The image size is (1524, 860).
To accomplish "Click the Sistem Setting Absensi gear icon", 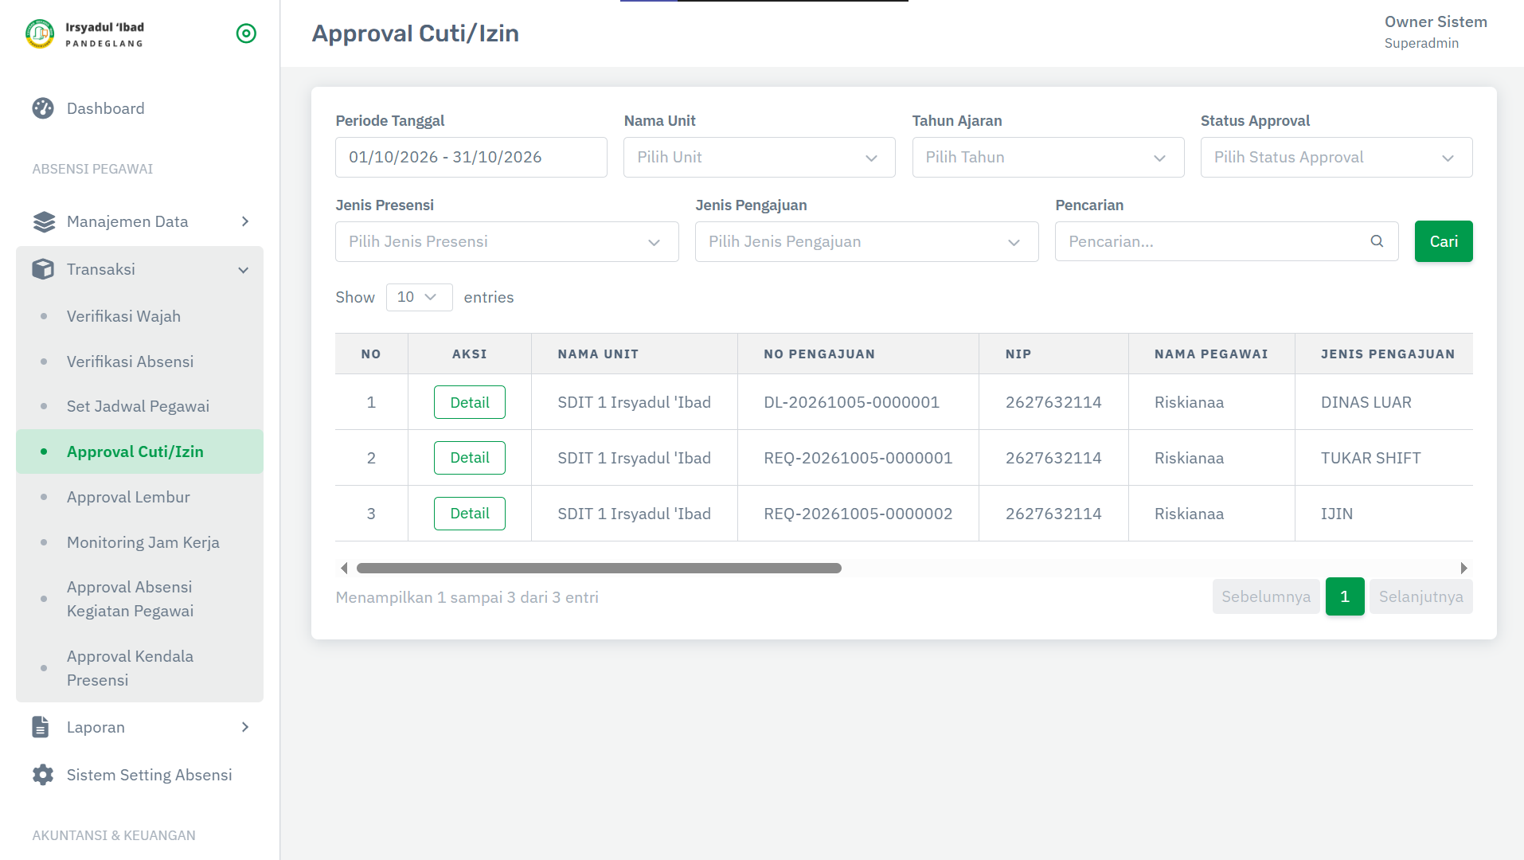I will coord(43,775).
